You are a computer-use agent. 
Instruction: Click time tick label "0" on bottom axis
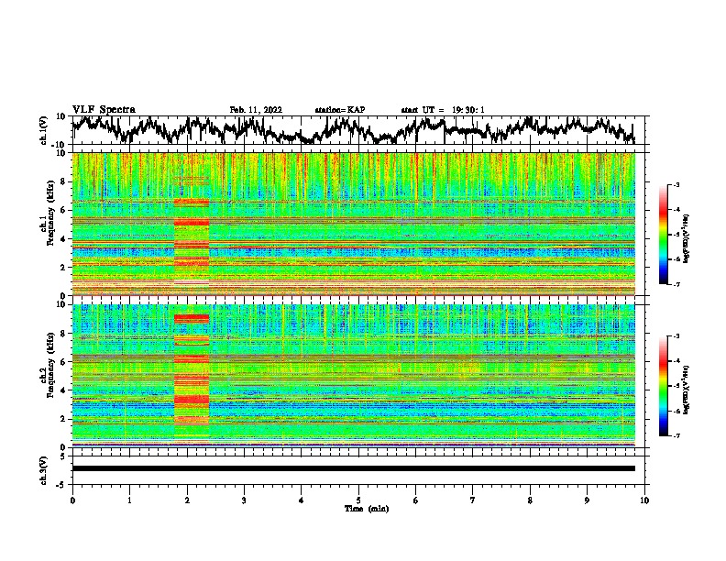click(x=72, y=500)
